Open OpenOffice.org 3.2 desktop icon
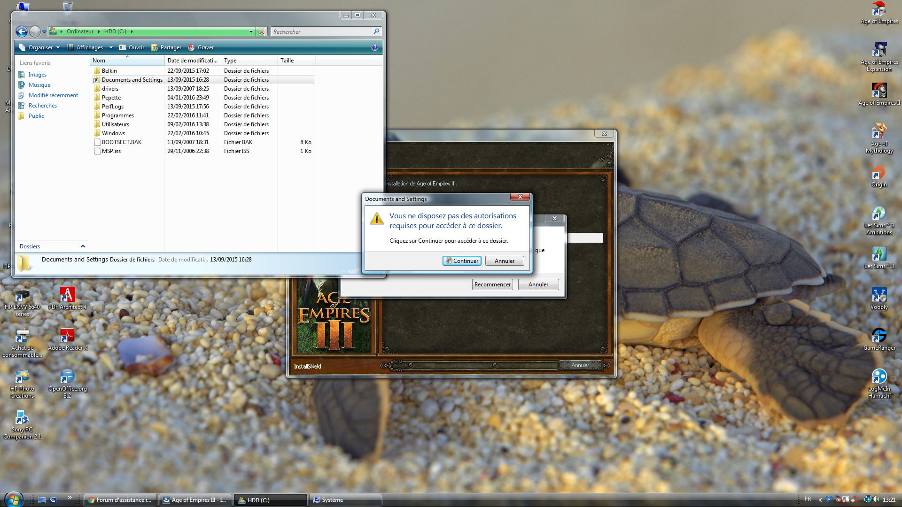 point(67,384)
